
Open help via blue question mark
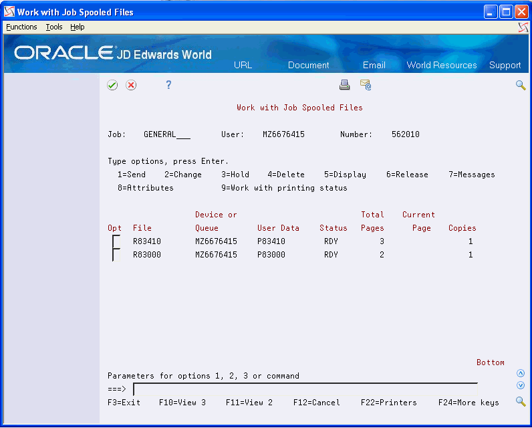point(168,84)
